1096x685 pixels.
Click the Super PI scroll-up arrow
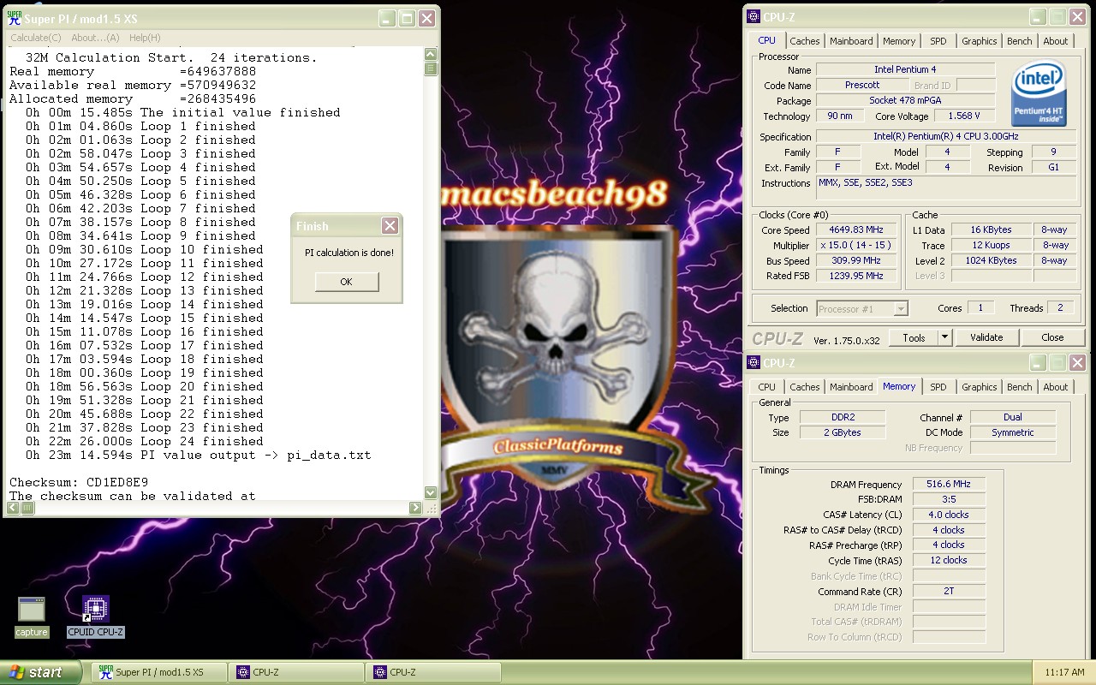pyautogui.click(x=431, y=54)
